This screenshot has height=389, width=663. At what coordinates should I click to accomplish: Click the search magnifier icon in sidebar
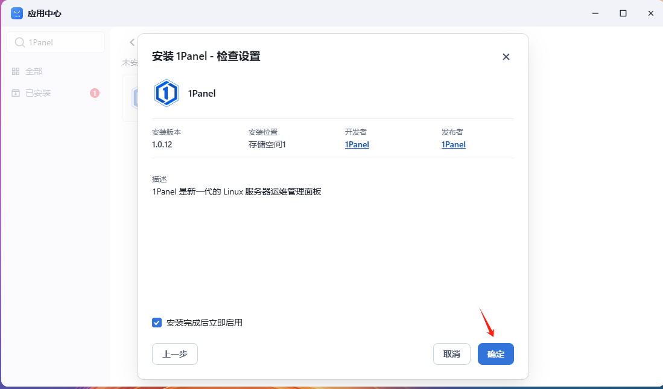[19, 42]
